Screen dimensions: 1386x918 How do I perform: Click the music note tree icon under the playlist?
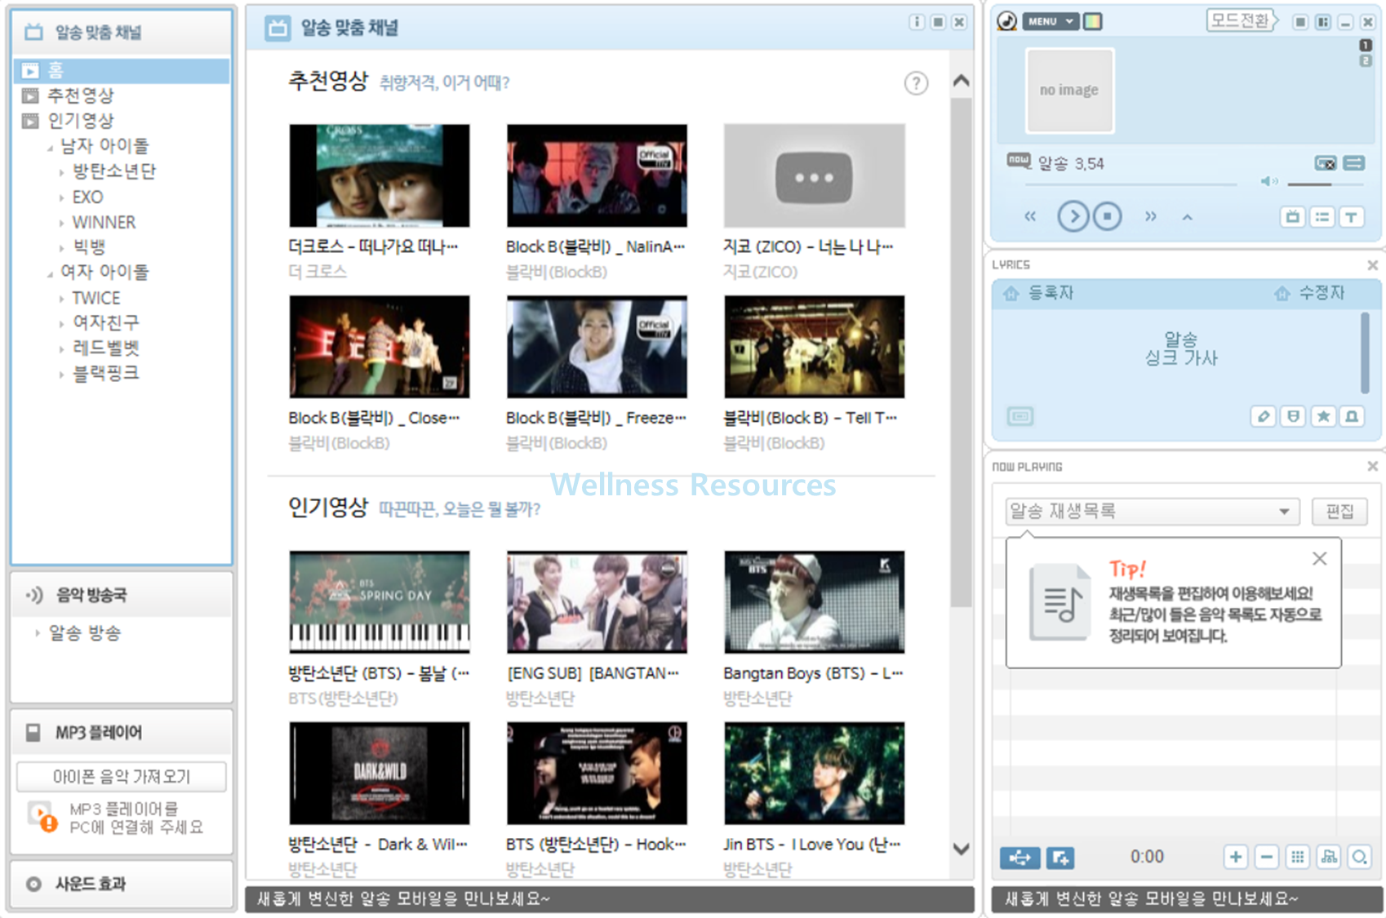1329,857
